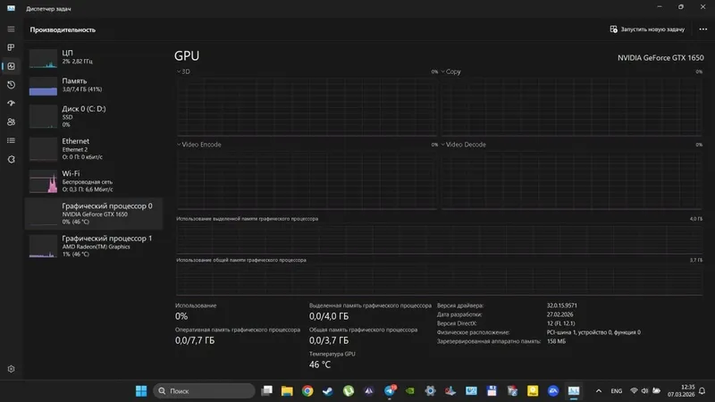
Task: Select the Wi-Fi performance thumbnail
Action: tap(43, 181)
